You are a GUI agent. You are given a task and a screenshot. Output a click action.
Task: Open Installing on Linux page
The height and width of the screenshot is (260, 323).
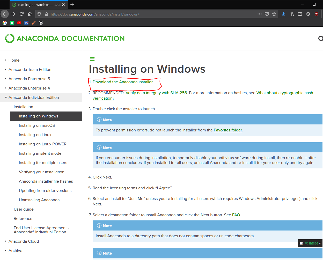pos(35,135)
